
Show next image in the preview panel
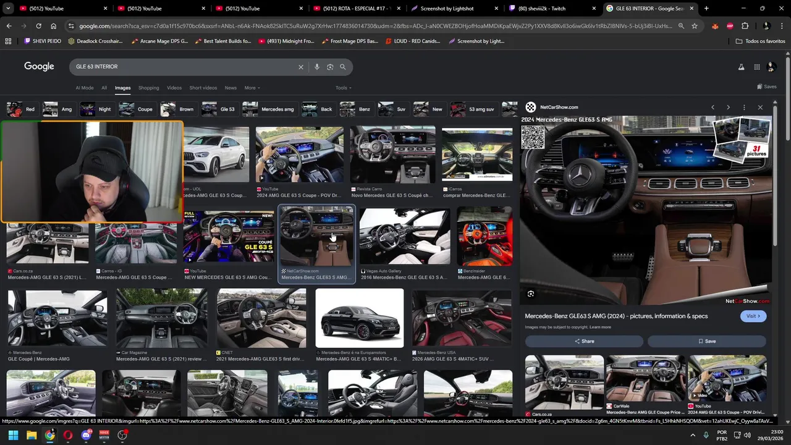tap(728, 108)
